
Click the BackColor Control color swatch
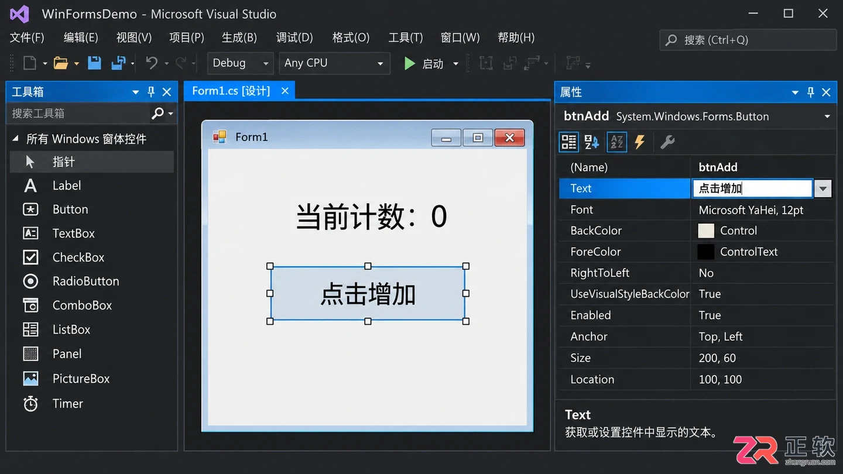[x=706, y=231]
